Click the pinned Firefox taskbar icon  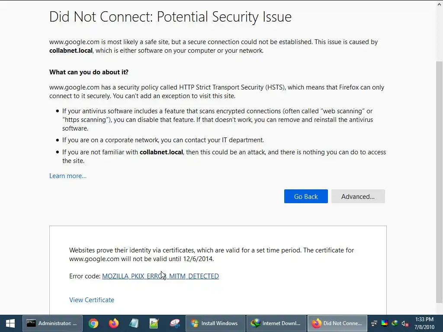pos(114,323)
